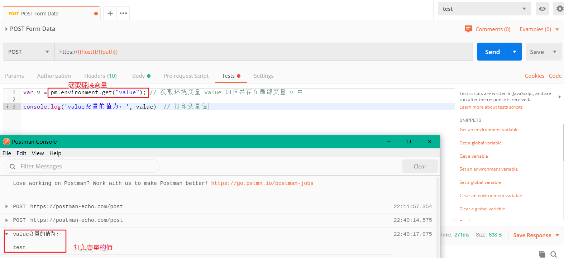Viewport: 564px width, 258px height.
Task: Insert Clear a global variable snippet
Action: [x=482, y=209]
